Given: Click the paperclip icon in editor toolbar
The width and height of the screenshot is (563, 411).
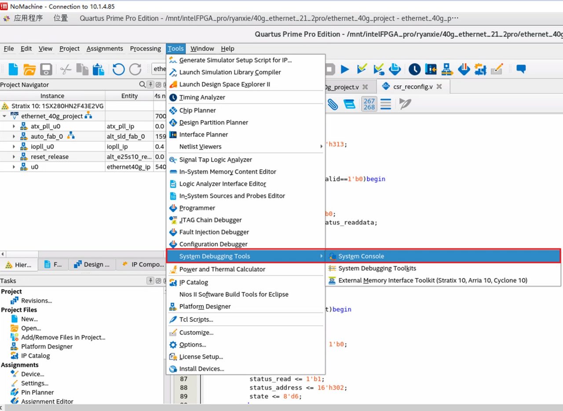Looking at the screenshot, I should (332, 104).
